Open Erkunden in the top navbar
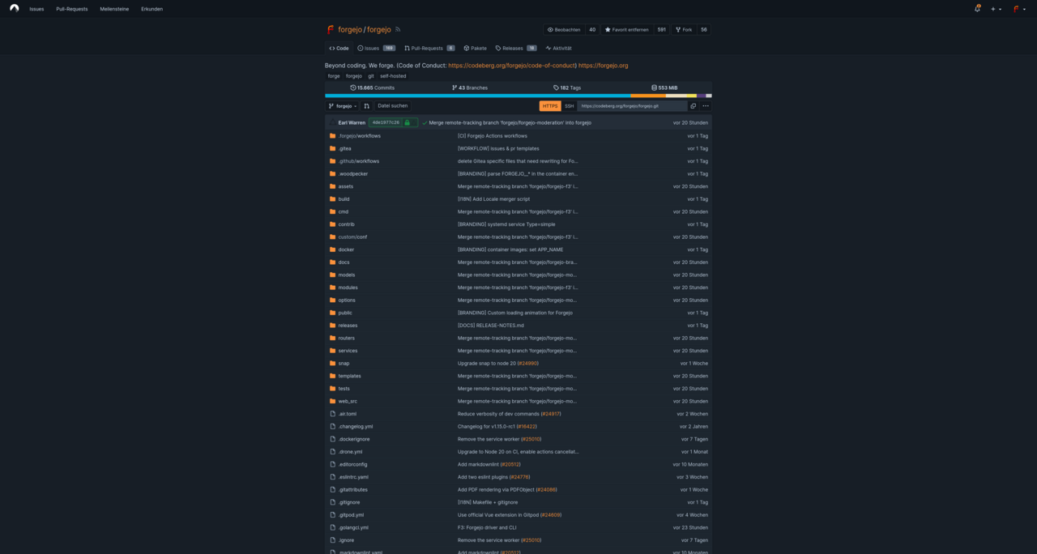Viewport: 1037px width, 554px height. pyautogui.click(x=151, y=9)
